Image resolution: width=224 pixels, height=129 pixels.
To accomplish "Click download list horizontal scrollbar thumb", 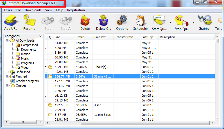I will tap(145, 123).
